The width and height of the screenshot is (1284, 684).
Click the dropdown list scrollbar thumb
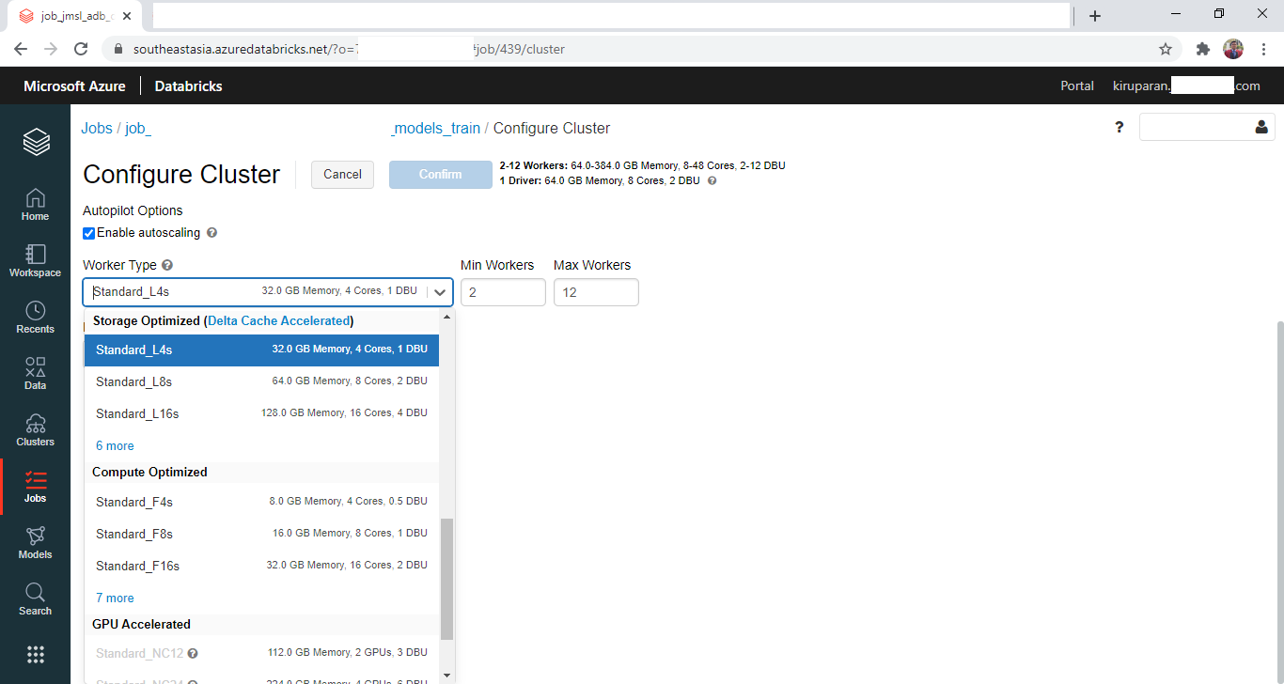447,579
